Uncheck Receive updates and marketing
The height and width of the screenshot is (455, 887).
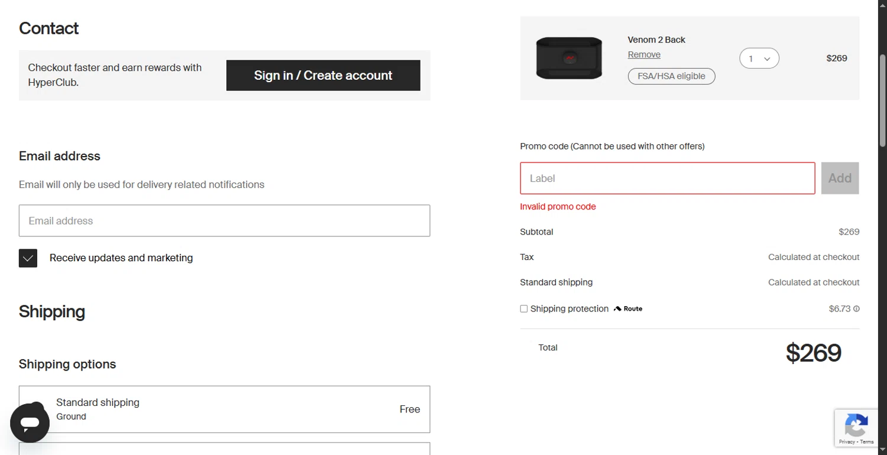click(x=28, y=258)
